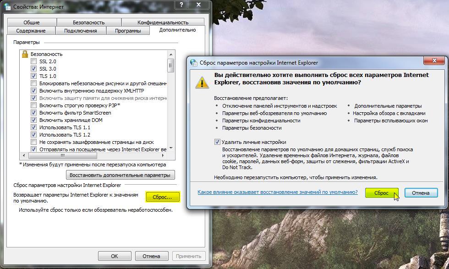
Task: Uncheck Включить хранилище DOM
Action: pyautogui.click(x=34, y=120)
